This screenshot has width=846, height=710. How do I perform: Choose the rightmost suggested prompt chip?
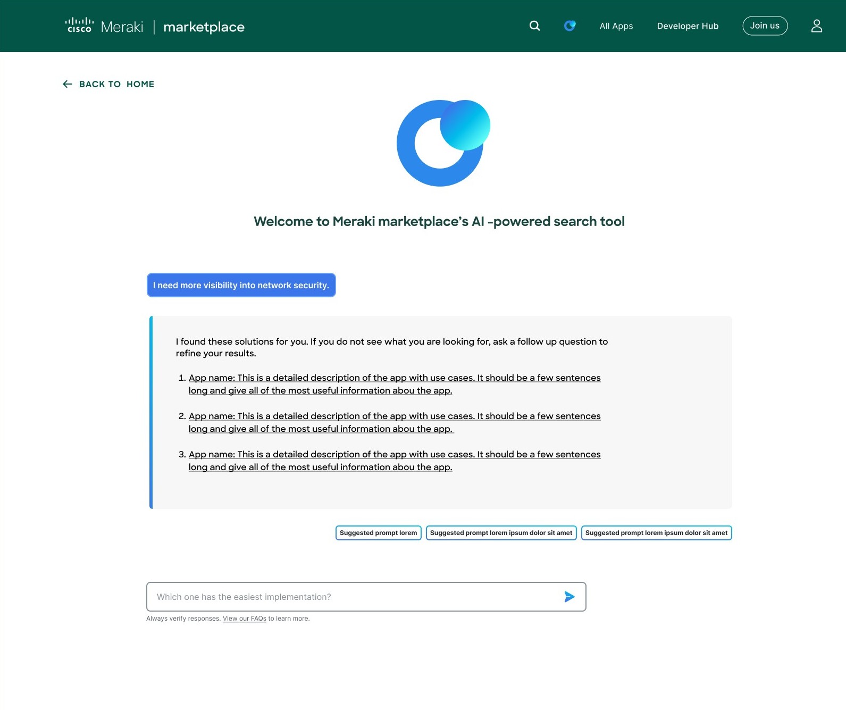point(656,533)
